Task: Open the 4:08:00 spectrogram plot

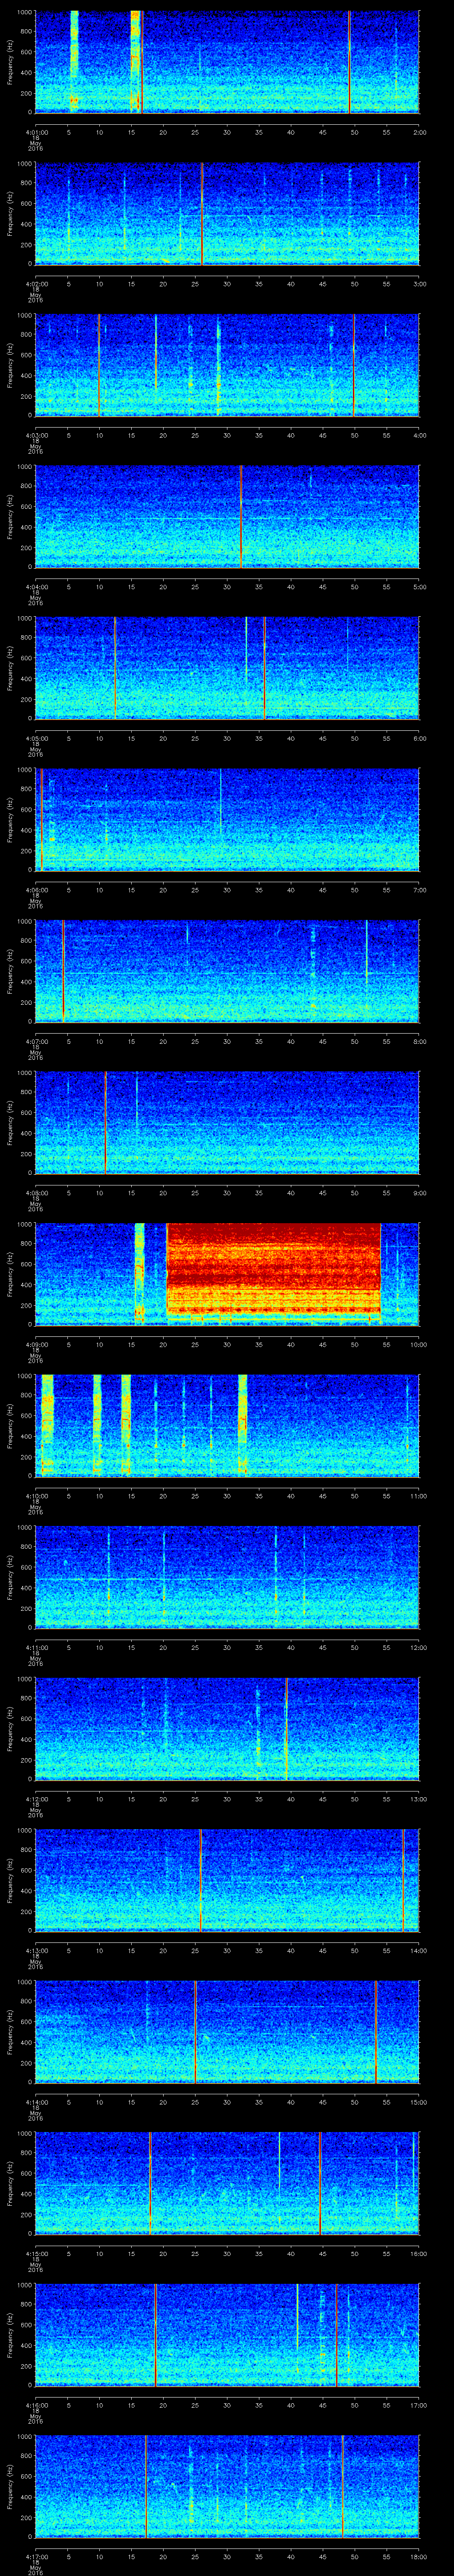Action: click(x=227, y=1122)
